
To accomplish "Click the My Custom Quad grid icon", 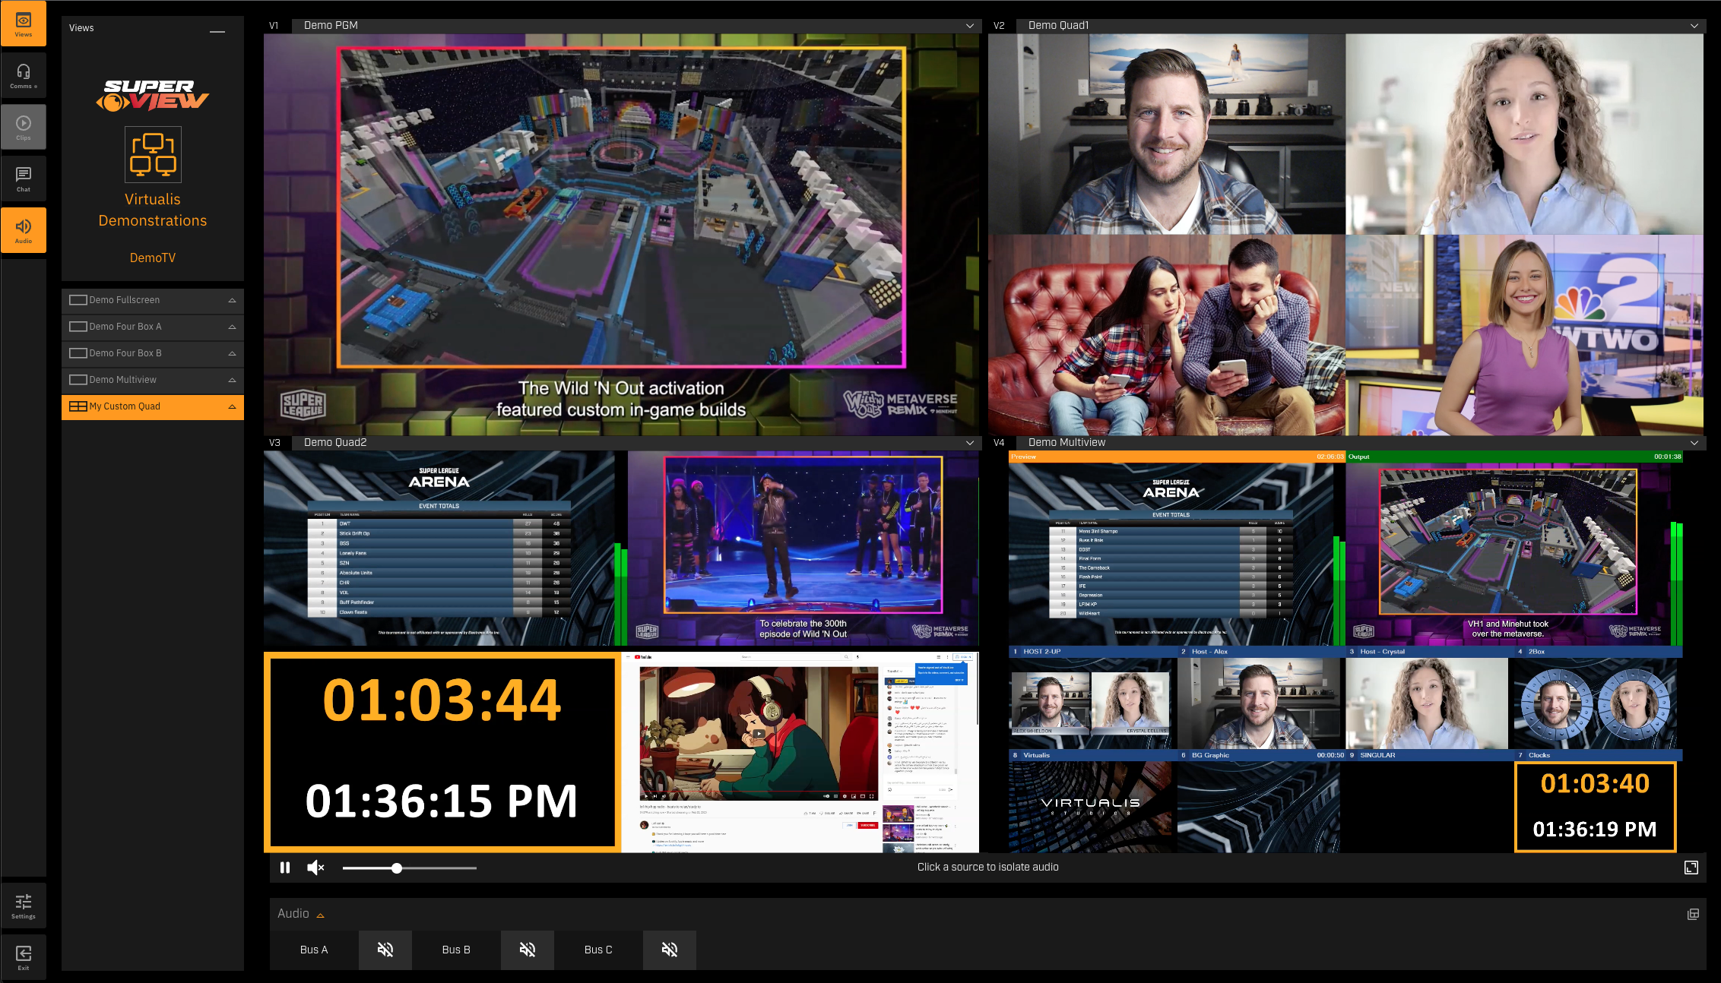I will (x=78, y=406).
